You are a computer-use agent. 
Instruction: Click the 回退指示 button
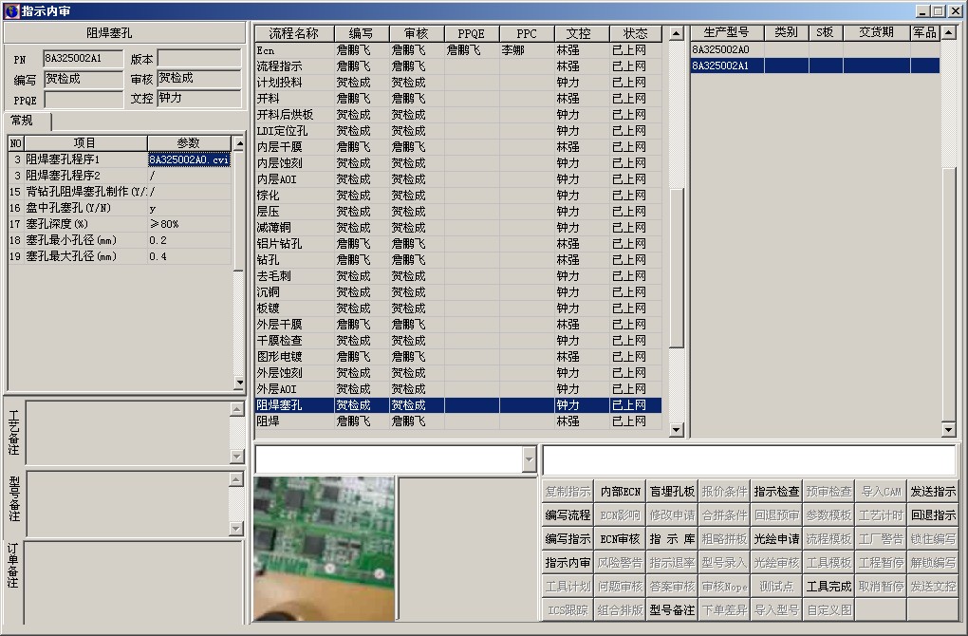934,515
